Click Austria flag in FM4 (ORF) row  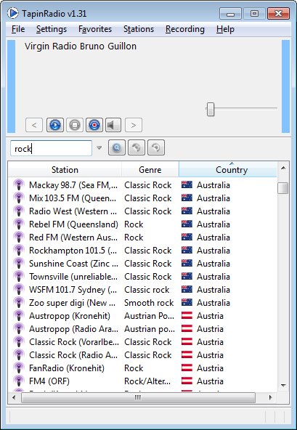tap(187, 381)
